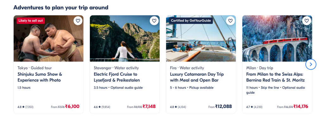The width and height of the screenshot is (324, 124).
Task: Open Luxury Catamaran Day Trip title
Action: click(x=197, y=77)
